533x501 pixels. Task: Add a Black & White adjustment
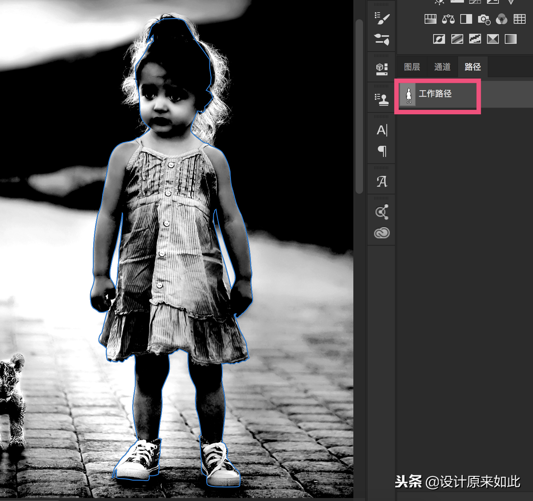pyautogui.click(x=466, y=19)
